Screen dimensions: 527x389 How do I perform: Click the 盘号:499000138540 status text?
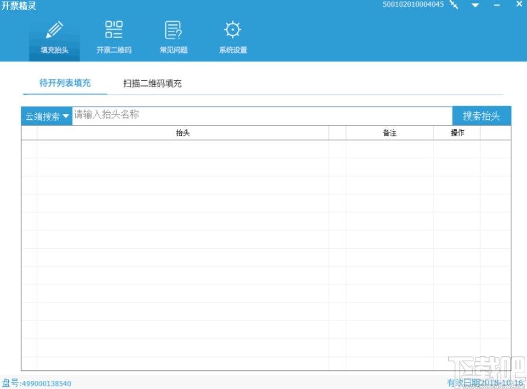click(x=37, y=383)
